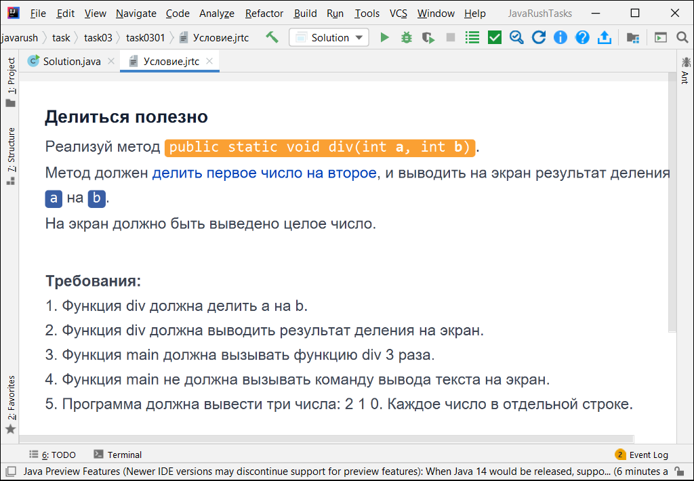Start debugging with the bug icon
The width and height of the screenshot is (694, 481).
(407, 38)
